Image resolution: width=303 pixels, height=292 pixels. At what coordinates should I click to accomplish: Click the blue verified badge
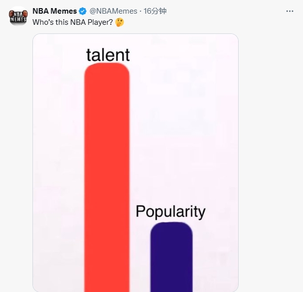(83, 11)
